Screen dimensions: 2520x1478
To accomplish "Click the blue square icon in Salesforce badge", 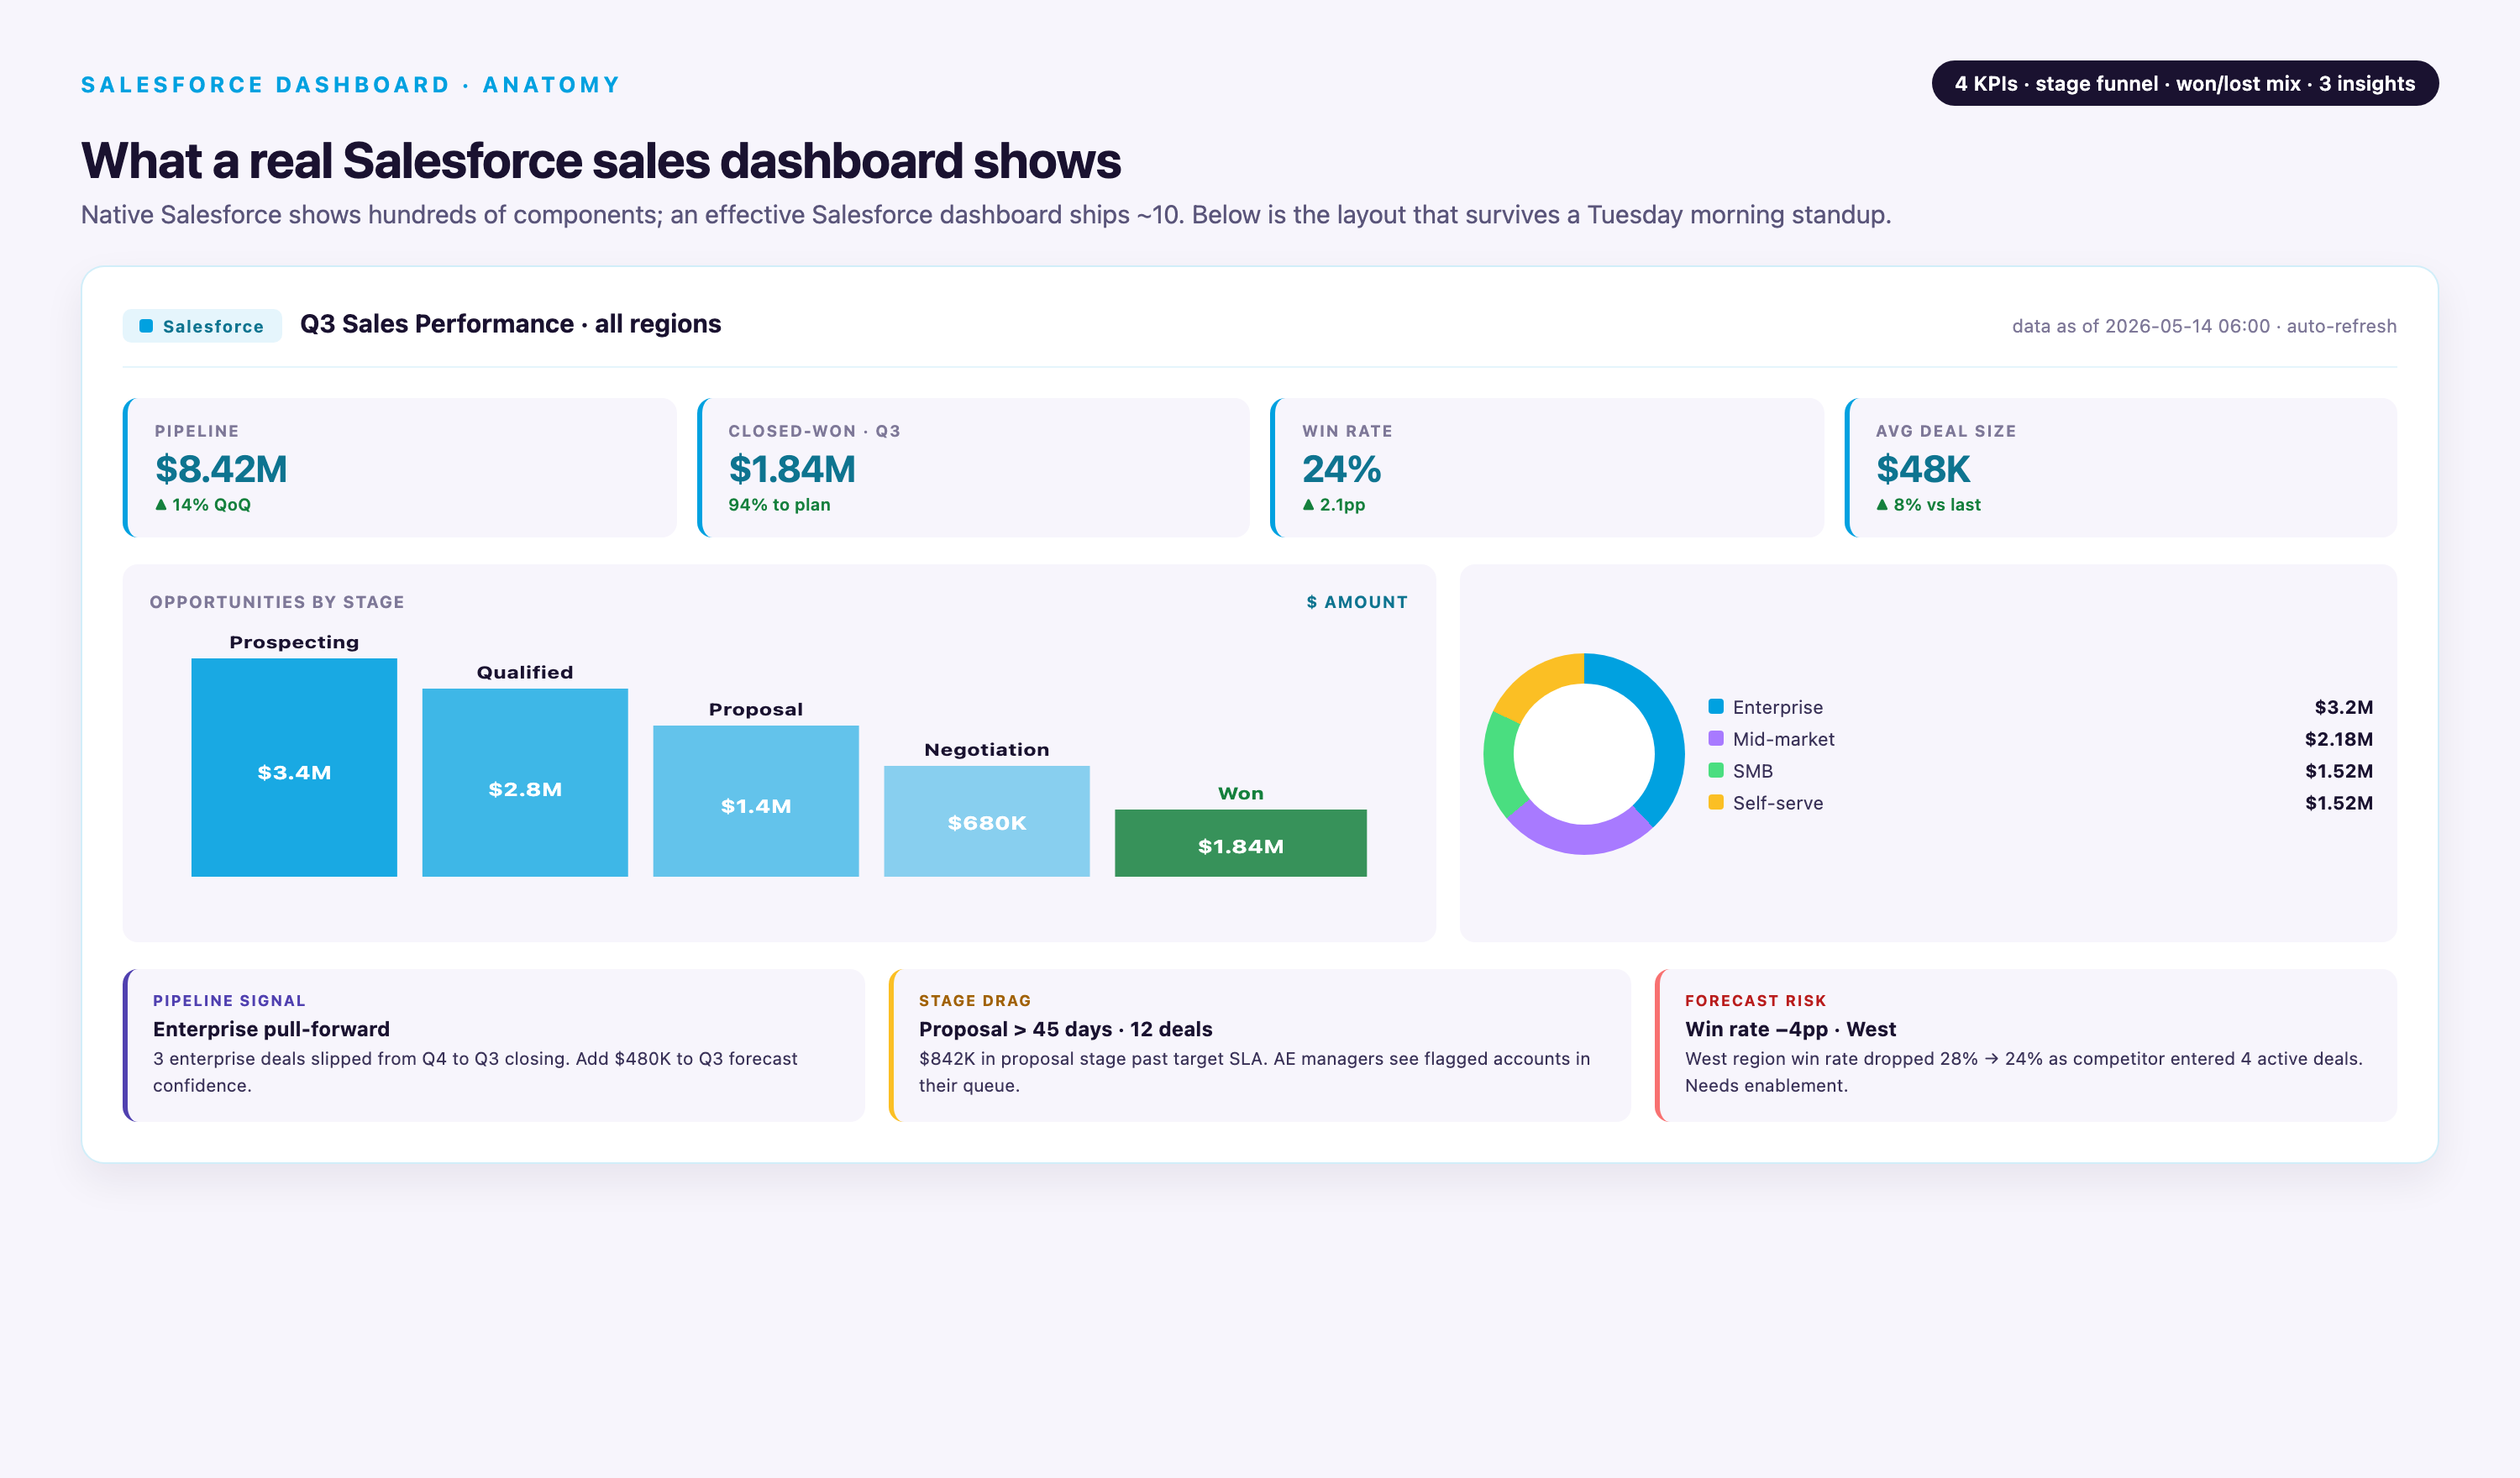I will [146, 326].
